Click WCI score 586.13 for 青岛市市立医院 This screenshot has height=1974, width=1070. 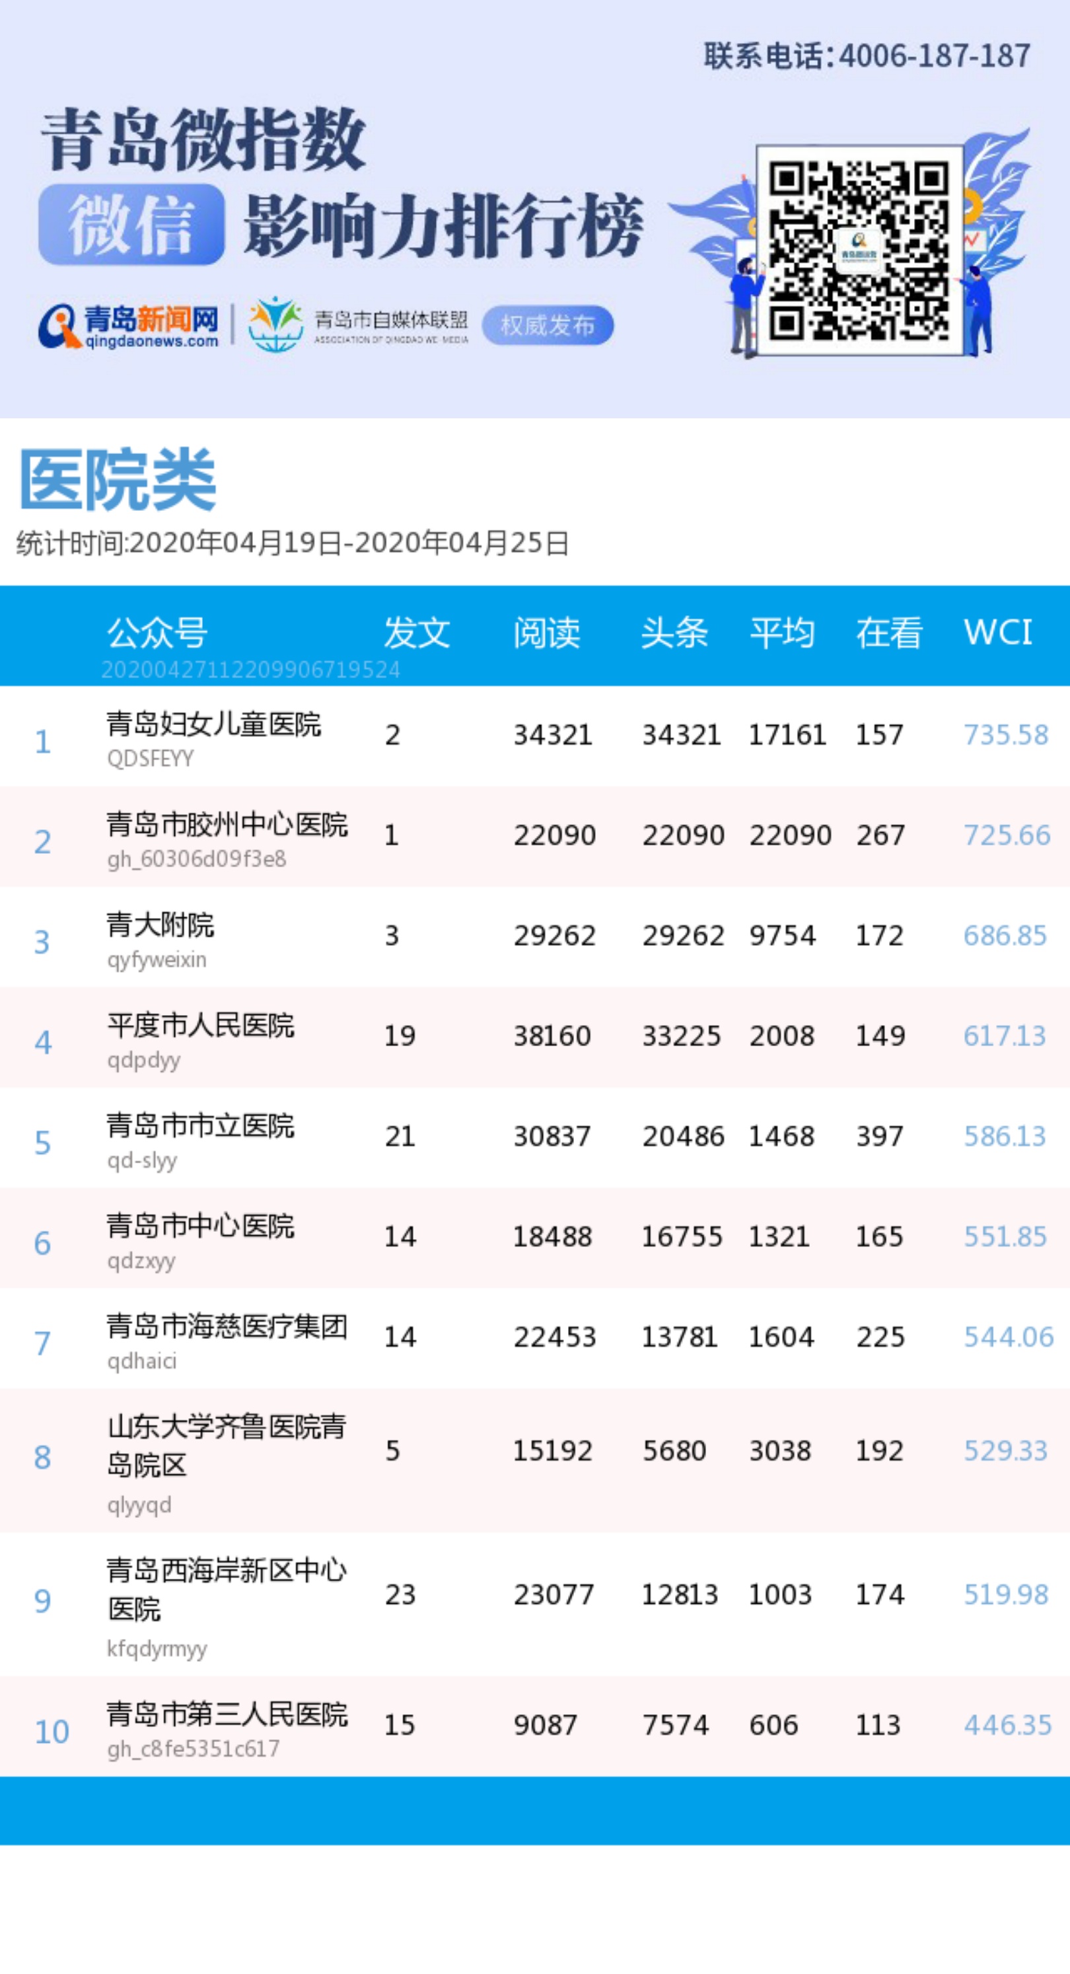click(x=1004, y=1135)
